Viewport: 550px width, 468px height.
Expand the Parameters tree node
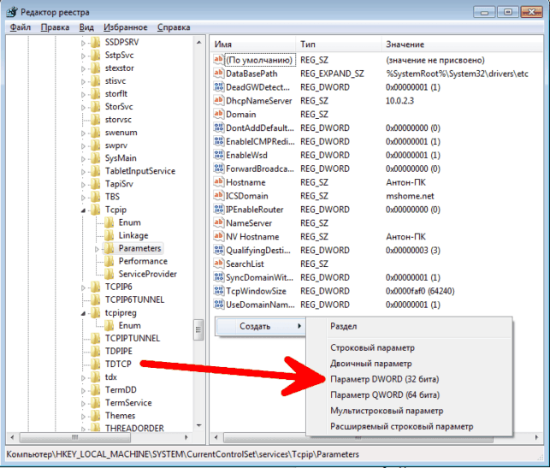click(x=97, y=249)
